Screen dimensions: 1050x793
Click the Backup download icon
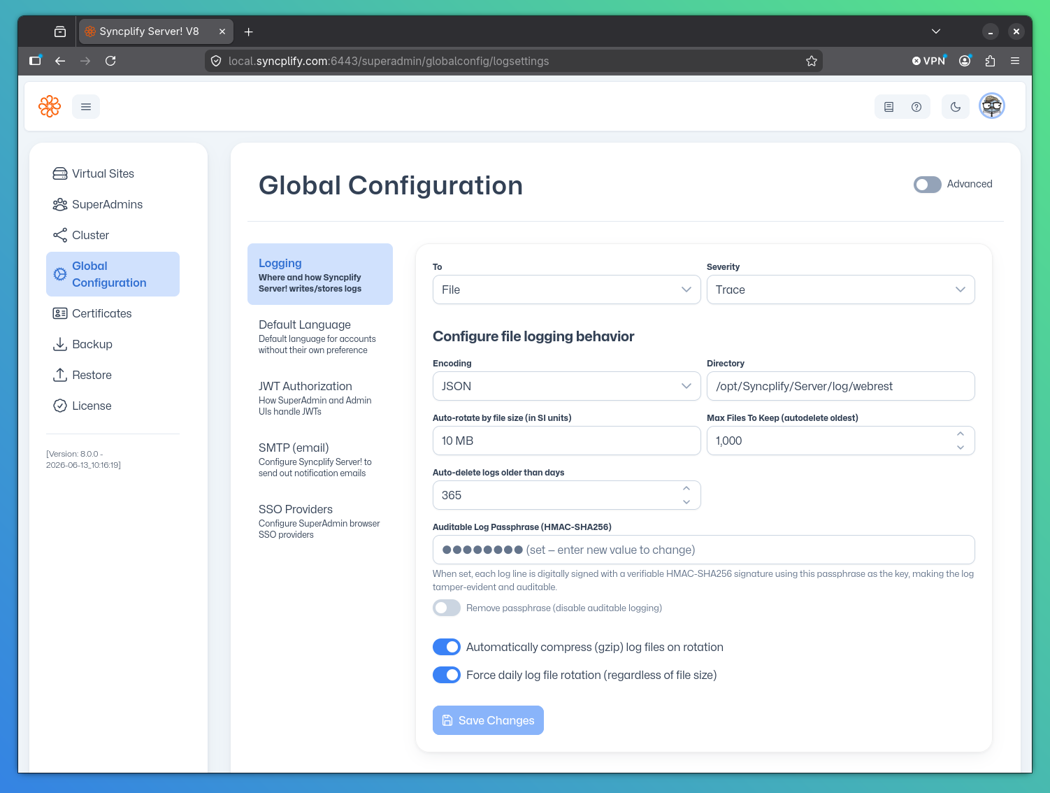pyautogui.click(x=60, y=344)
